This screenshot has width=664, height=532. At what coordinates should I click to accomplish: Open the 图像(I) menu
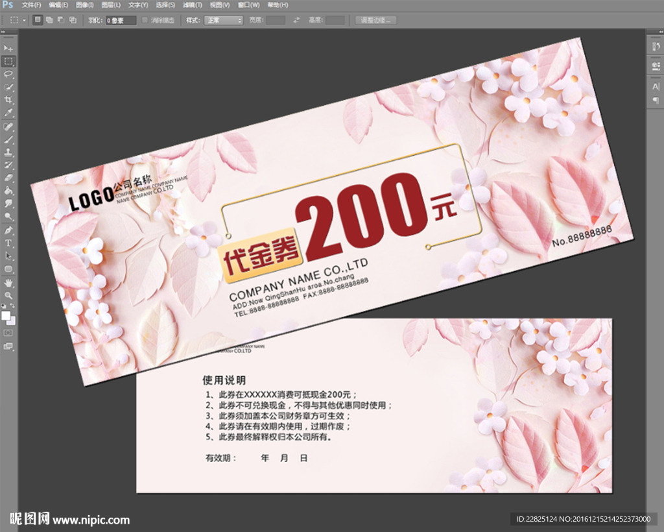(x=85, y=5)
